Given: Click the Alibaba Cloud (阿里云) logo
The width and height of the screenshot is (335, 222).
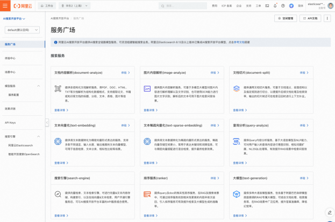Looking at the screenshot, I should pyautogui.click(x=23, y=6).
